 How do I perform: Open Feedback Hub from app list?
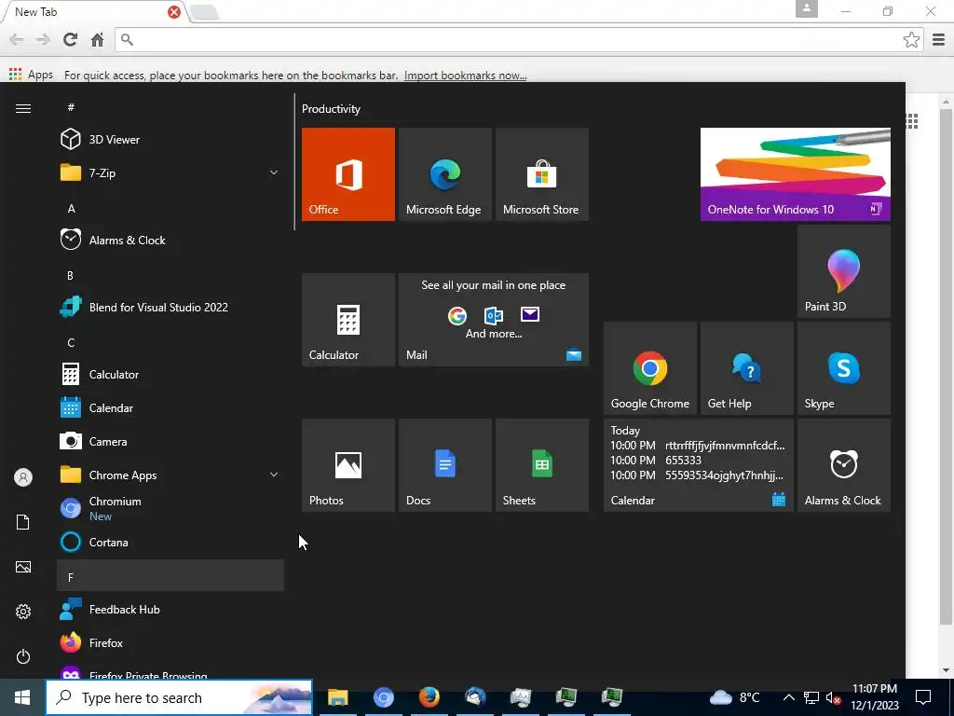point(170,610)
